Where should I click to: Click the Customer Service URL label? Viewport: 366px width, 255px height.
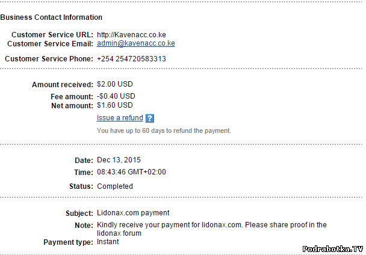point(52,35)
